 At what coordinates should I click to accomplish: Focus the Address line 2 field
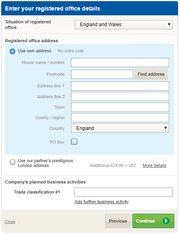pos(120,96)
